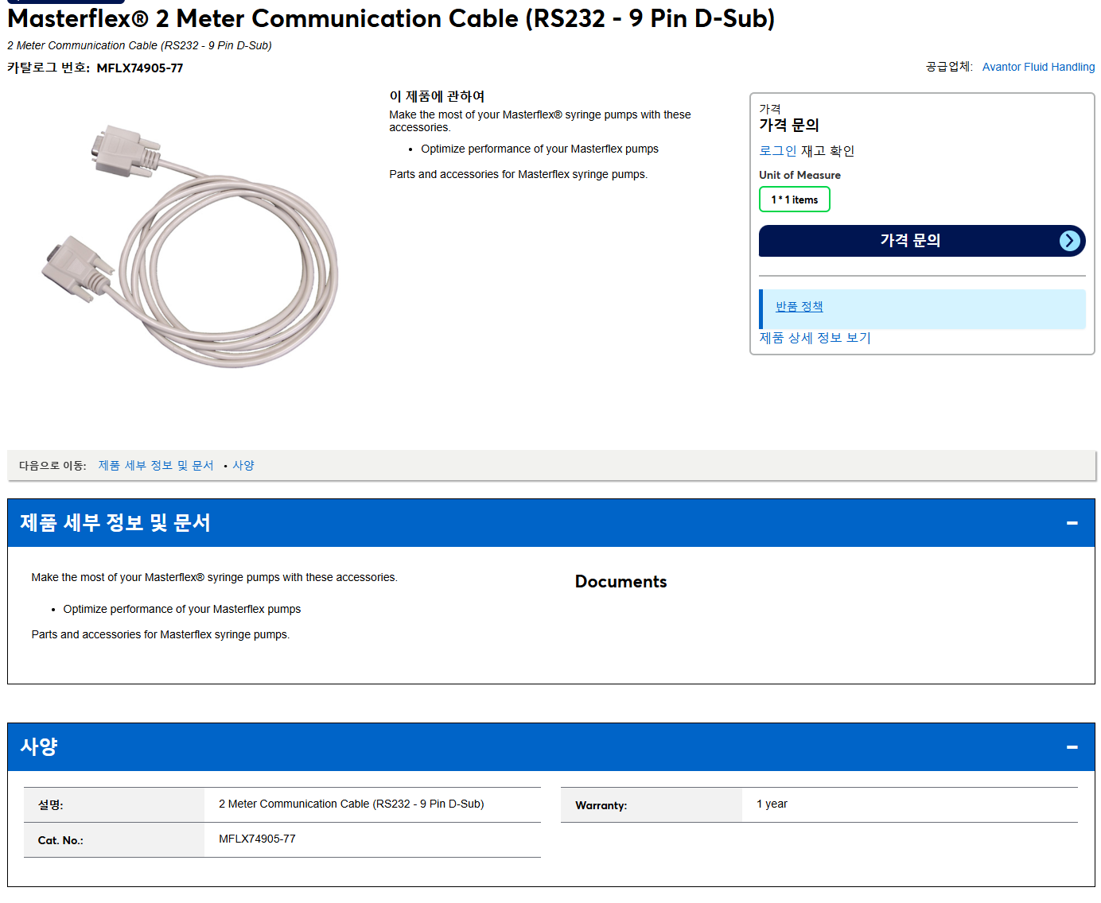Open the Avantor Fluid Handling supplier link
Image resolution: width=1101 pixels, height=903 pixels.
[x=1038, y=67]
